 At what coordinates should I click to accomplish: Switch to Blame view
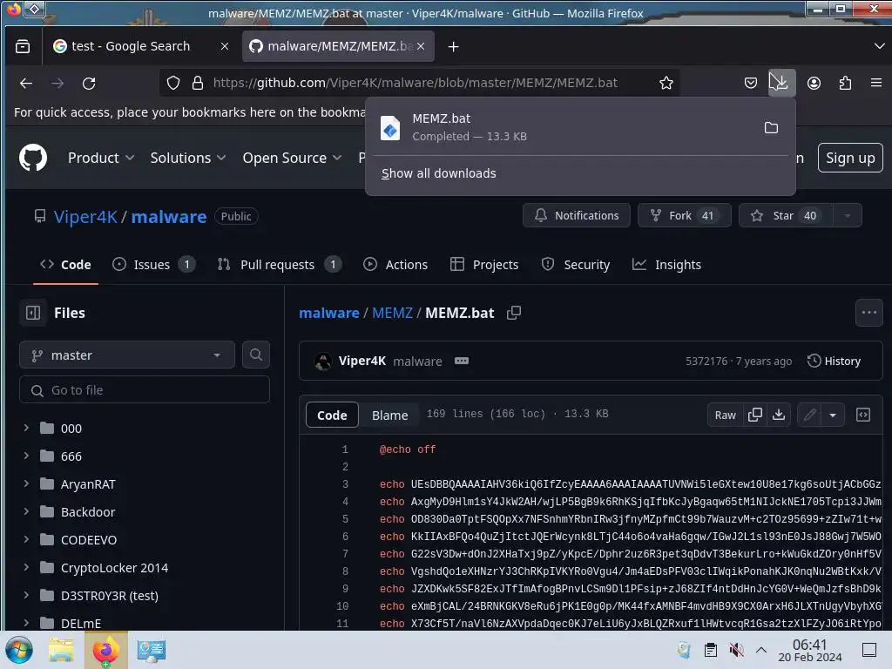[389, 415]
